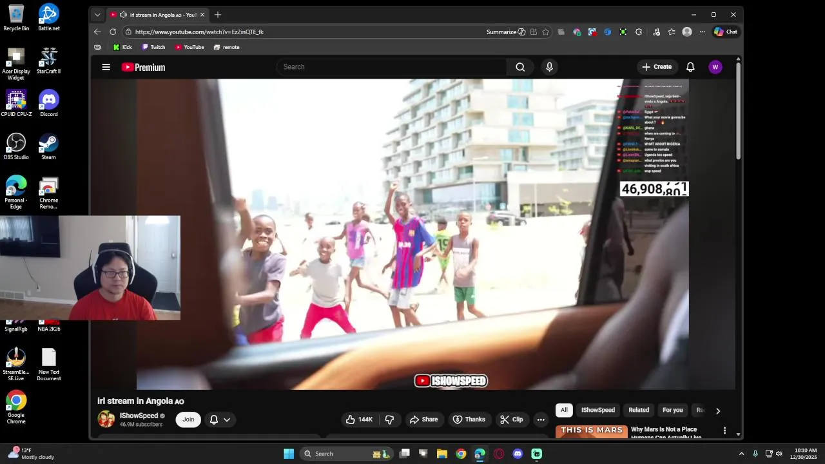Switch to the irl stream in Angola tab
This screenshot has height=464, width=825.
(x=158, y=15)
